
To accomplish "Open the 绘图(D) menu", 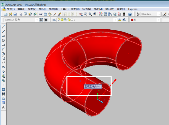I will (75, 9).
